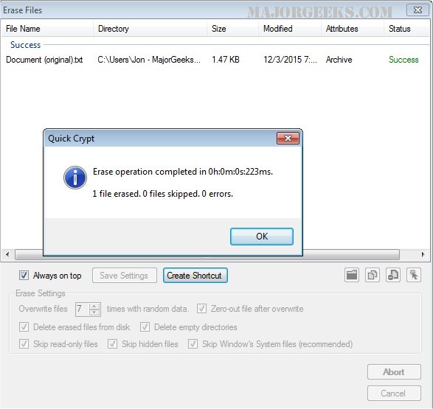Toggle the Always on top checkbox
The height and width of the screenshot is (409, 433).
pyautogui.click(x=24, y=275)
